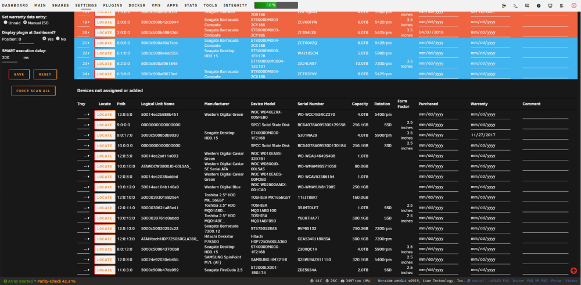This screenshot has height=285, width=581.
Task: Open the Settings menu
Action: coord(86,6)
